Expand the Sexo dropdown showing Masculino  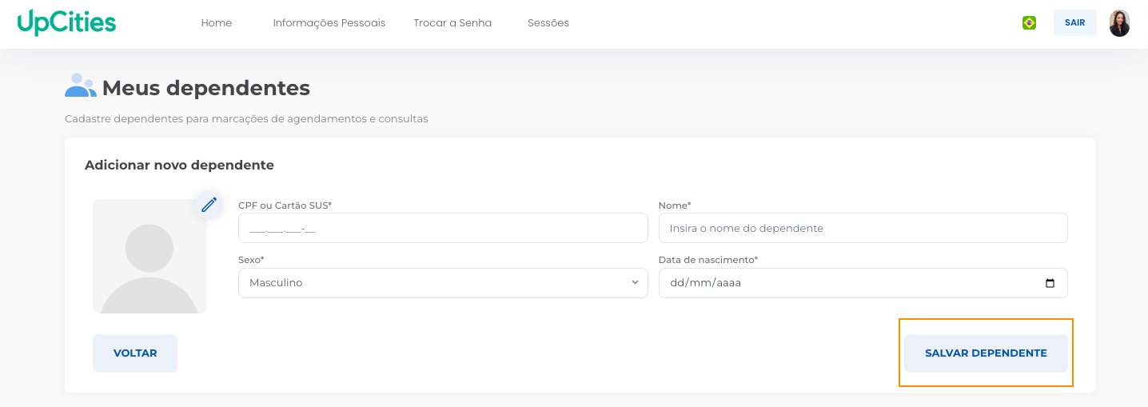coord(443,283)
